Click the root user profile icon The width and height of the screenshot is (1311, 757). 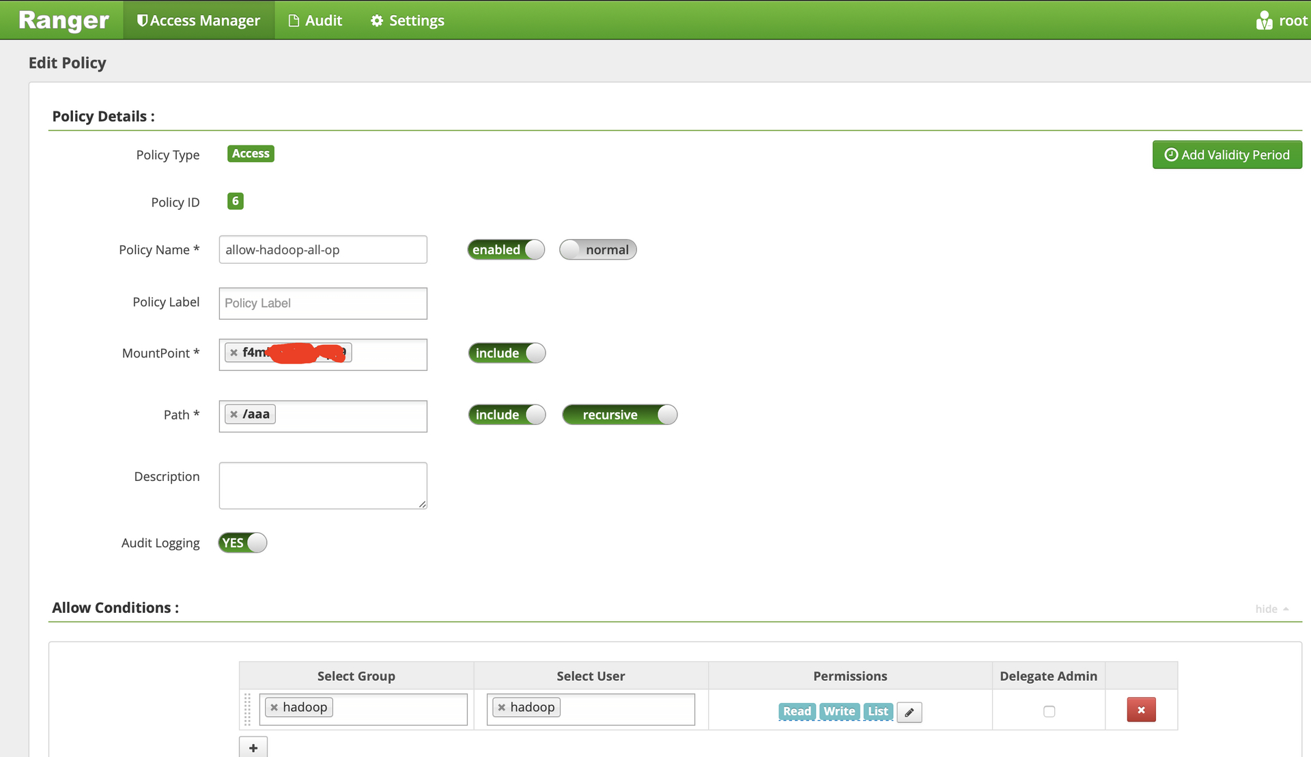[1264, 20]
